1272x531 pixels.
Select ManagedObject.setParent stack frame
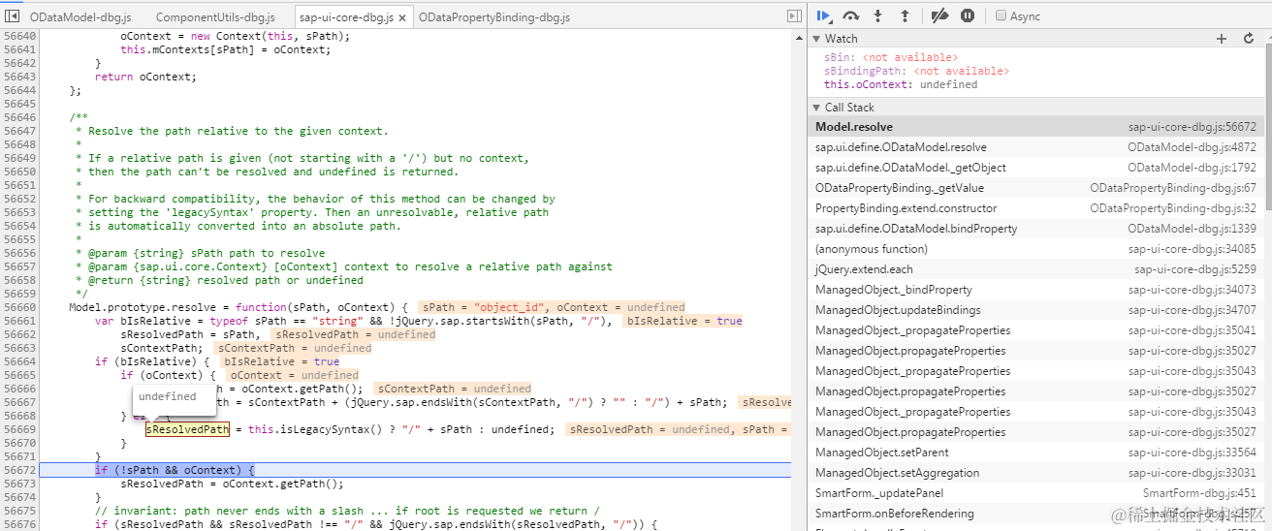[1035, 453]
